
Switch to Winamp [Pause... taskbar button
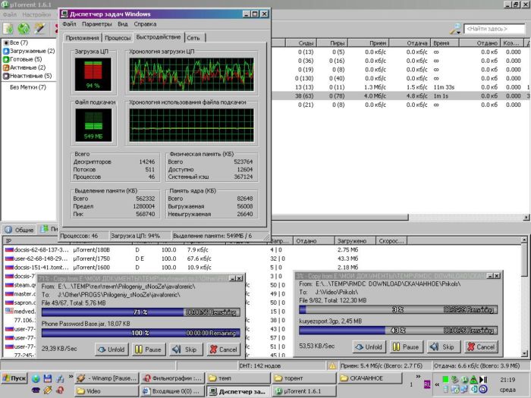coord(107,378)
